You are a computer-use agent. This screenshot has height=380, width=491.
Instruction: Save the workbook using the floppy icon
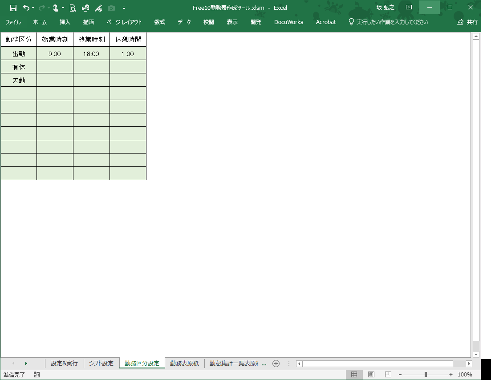(13, 8)
